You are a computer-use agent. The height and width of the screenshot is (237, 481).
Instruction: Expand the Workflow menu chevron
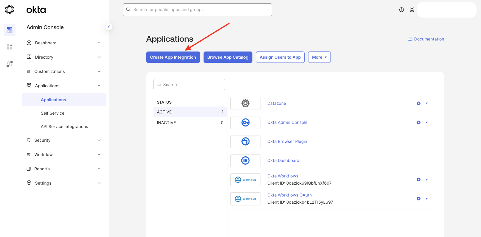tap(99, 155)
